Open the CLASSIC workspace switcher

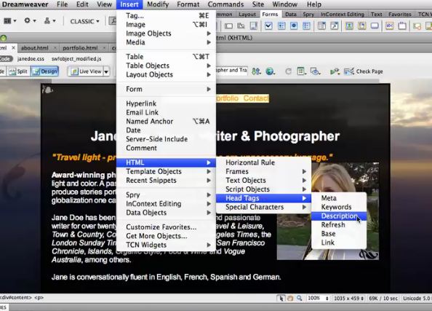tap(84, 21)
